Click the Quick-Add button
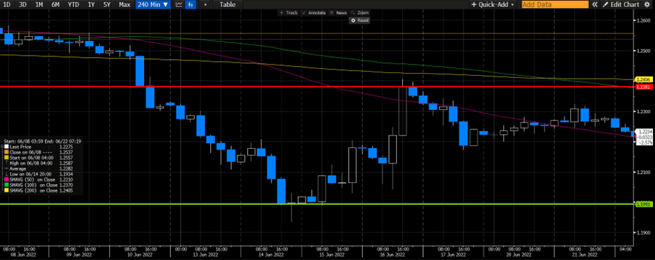The width and height of the screenshot is (655, 260). 489,5
